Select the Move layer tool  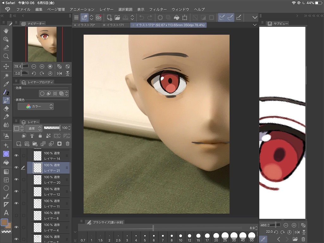pyautogui.click(x=6, y=66)
